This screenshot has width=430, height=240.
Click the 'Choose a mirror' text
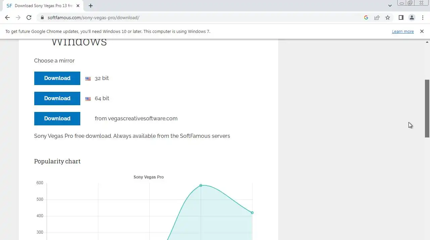[54, 61]
